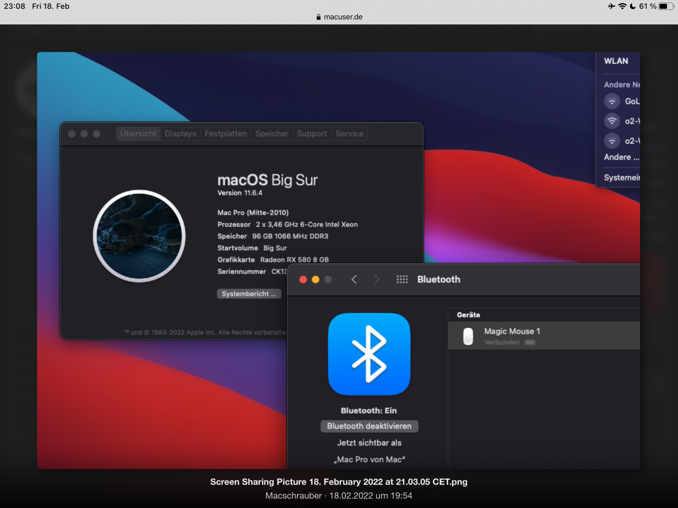Click Bluetooth deaktivieren button

[x=369, y=426]
